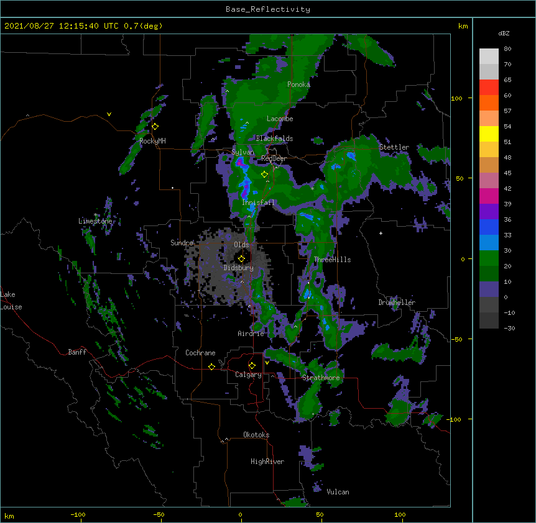Select the light gray 70-80 dBZ swatch

489,57
